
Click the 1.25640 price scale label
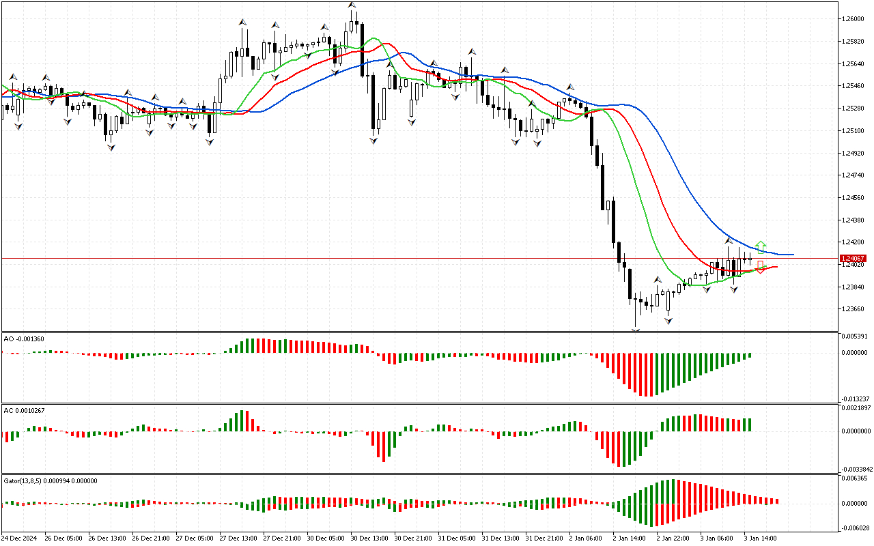(854, 64)
